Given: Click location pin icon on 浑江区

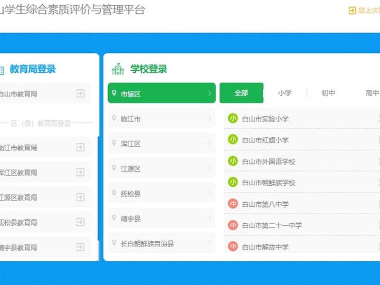Looking at the screenshot, I should [x=114, y=143].
